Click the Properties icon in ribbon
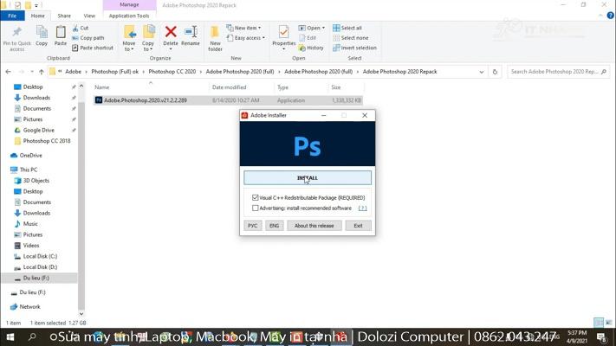The width and height of the screenshot is (616, 346). click(283, 36)
